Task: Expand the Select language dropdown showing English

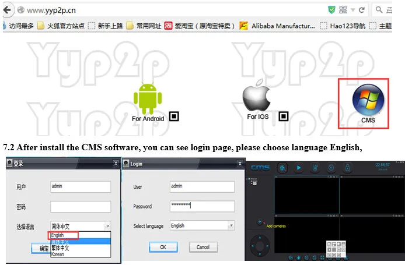Action: [231, 225]
